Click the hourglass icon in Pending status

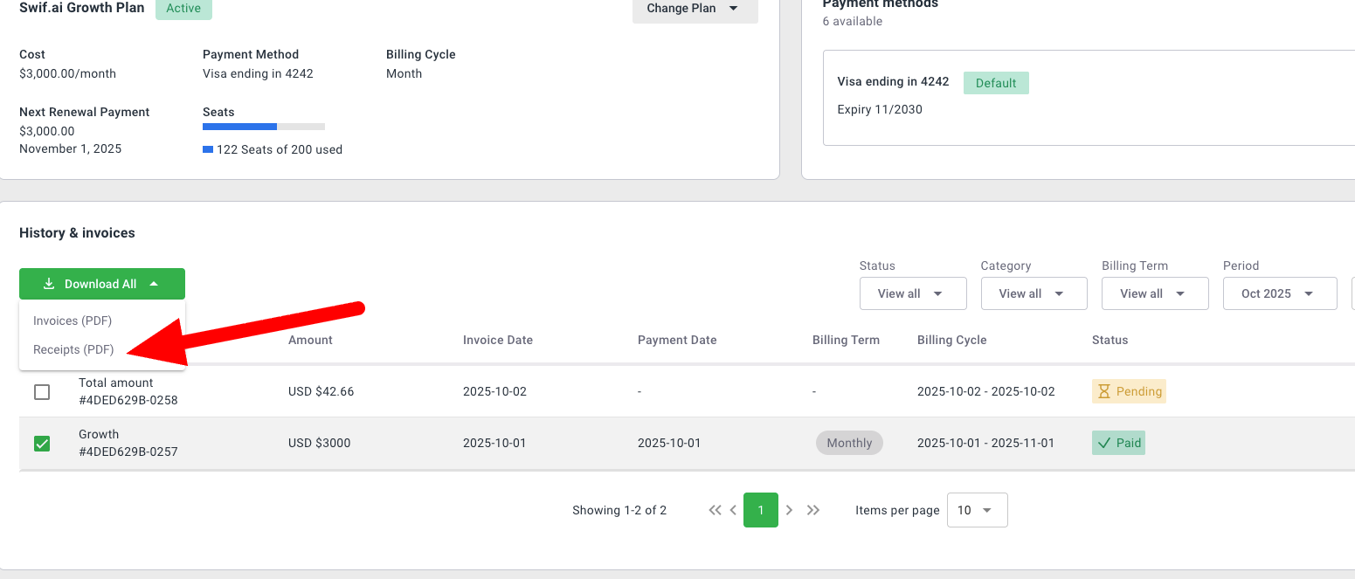(1104, 391)
